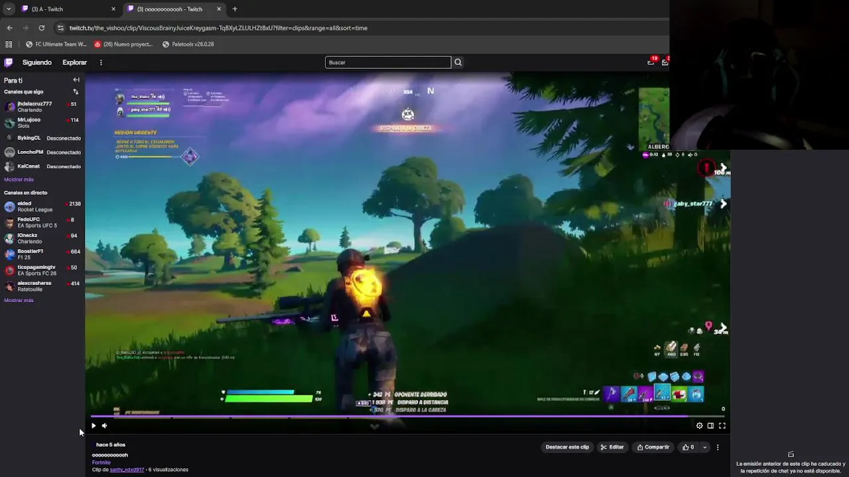Toggle theatre mode
Screen dimensions: 849x477
(x=710, y=426)
